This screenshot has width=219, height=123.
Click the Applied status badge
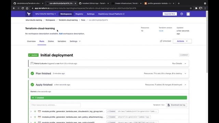34,55
